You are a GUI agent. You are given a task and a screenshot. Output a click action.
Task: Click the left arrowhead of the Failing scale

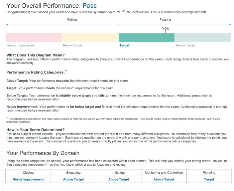pyautogui.click(x=7, y=25)
